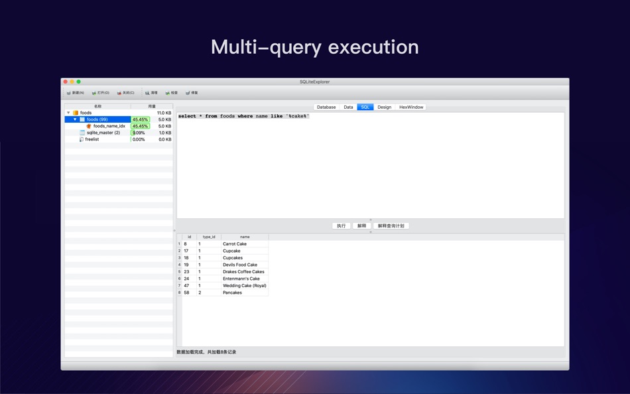Run the 修复 repair toolbar tool
The height and width of the screenshot is (394, 630).
click(192, 93)
